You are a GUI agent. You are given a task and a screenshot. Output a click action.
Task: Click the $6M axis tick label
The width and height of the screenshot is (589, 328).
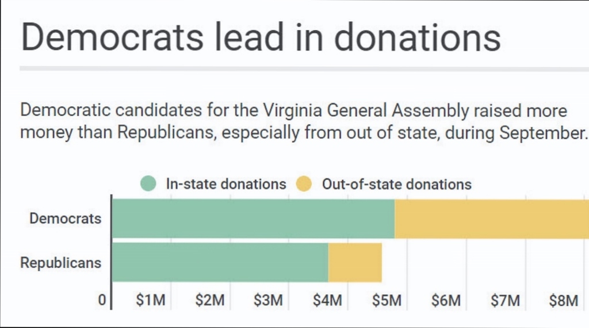(x=446, y=300)
